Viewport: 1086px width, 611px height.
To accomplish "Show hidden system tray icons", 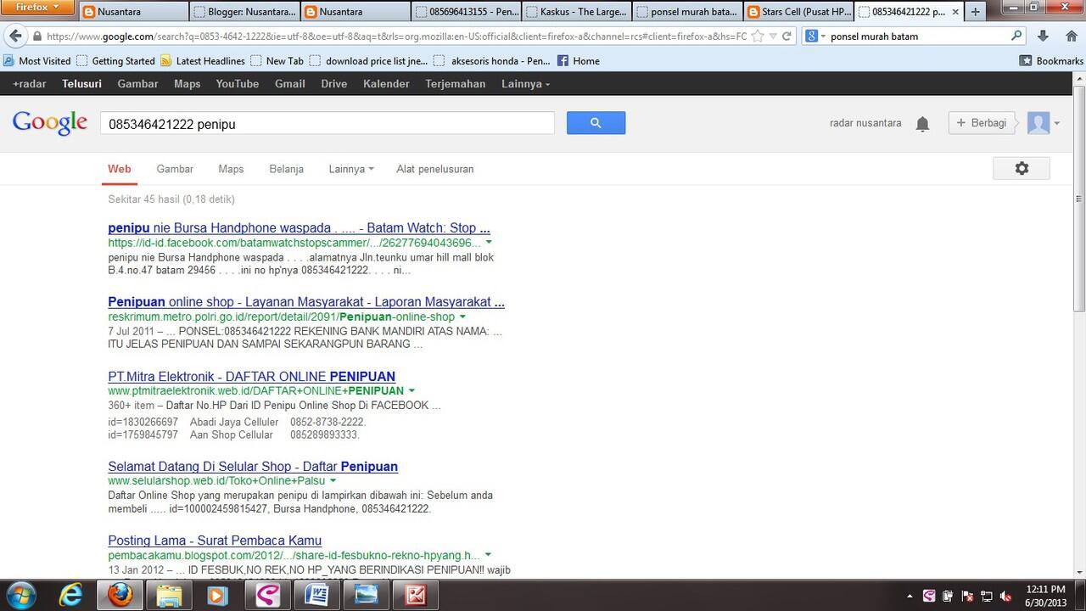I will pos(910,596).
